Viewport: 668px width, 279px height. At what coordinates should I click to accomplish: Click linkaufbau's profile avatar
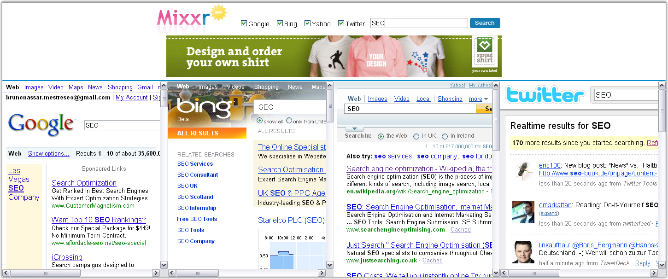[523, 251]
